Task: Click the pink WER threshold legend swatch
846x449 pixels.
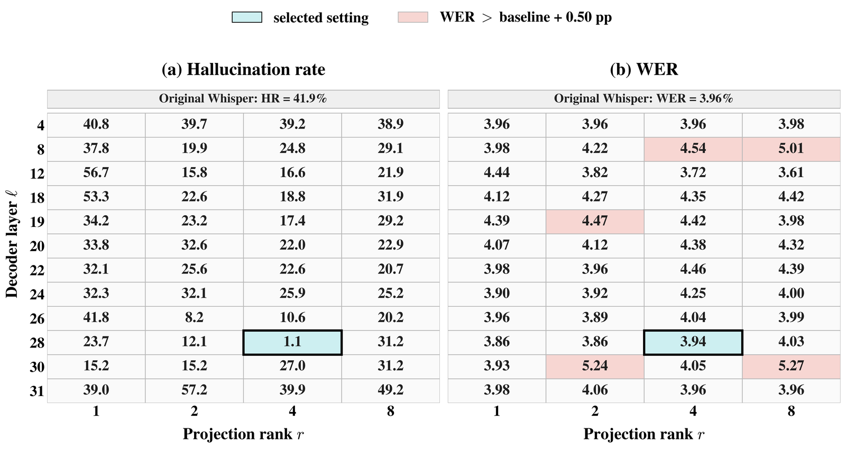Action: pyautogui.click(x=413, y=17)
